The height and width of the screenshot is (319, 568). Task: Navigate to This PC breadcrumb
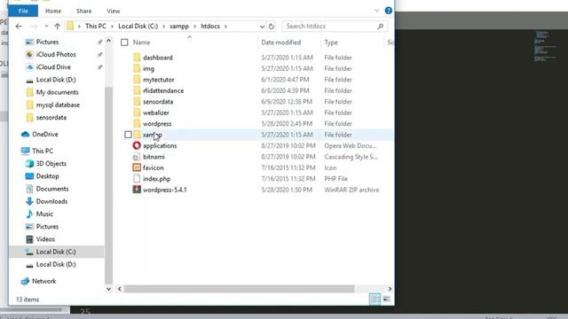pos(96,26)
